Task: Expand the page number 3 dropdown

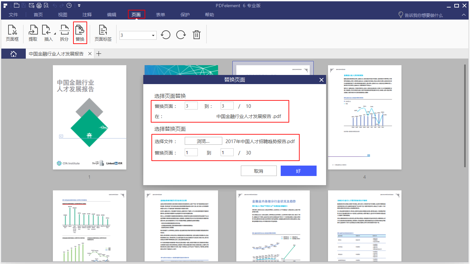Action: 153,35
